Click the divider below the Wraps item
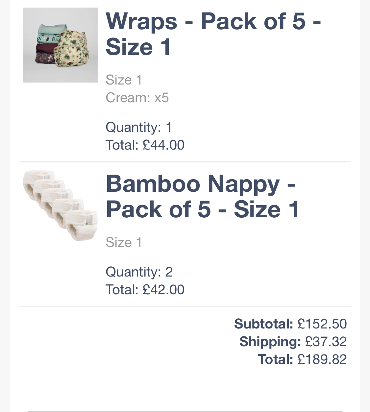 point(185,162)
